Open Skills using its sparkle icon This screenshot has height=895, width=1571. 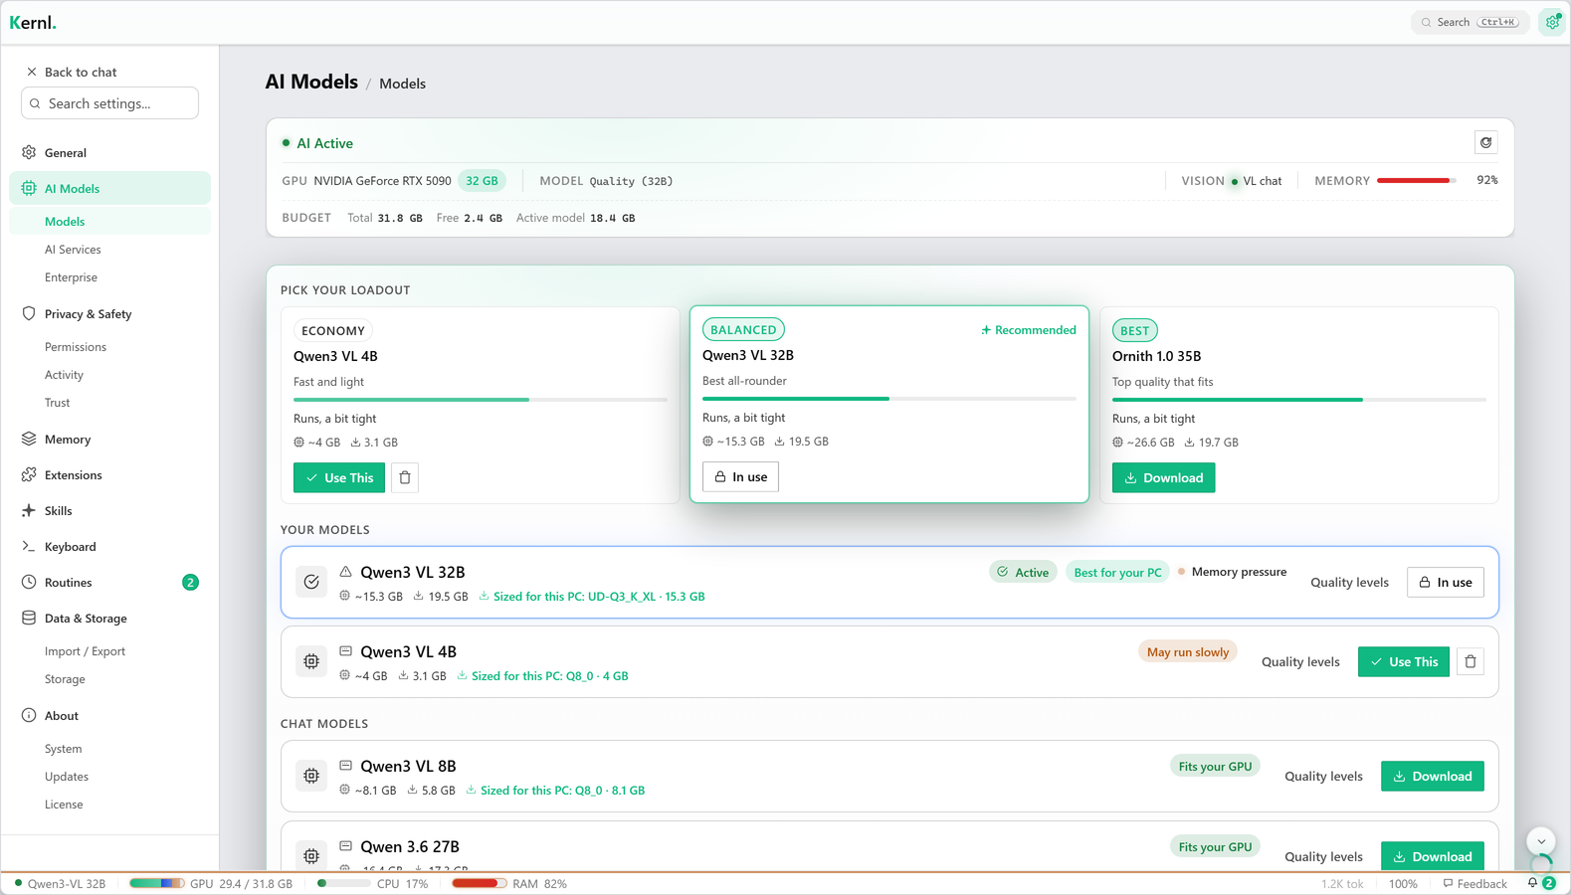pyautogui.click(x=29, y=510)
